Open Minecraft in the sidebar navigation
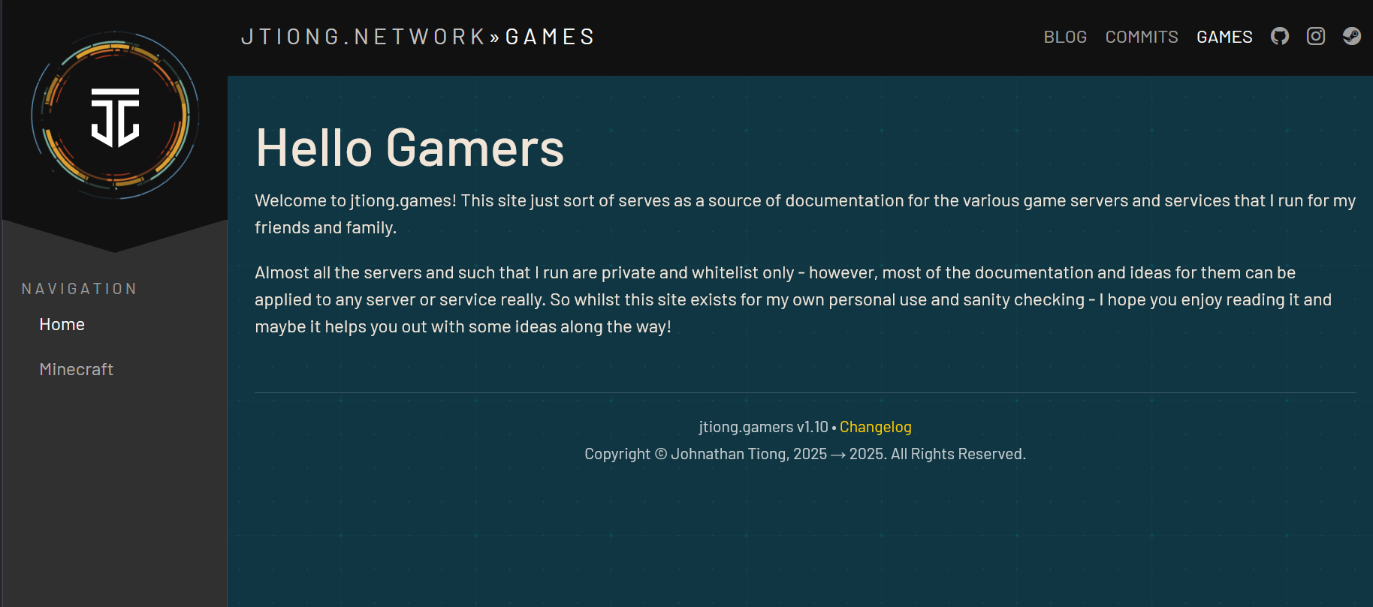Image resolution: width=1373 pixels, height=607 pixels. (76, 369)
